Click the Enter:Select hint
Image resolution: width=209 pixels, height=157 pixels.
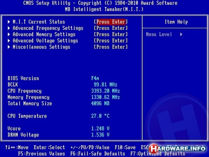pos(49,147)
